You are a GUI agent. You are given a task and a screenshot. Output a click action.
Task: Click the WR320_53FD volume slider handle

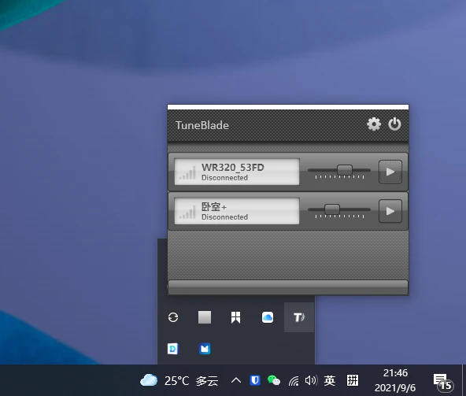[x=345, y=170]
